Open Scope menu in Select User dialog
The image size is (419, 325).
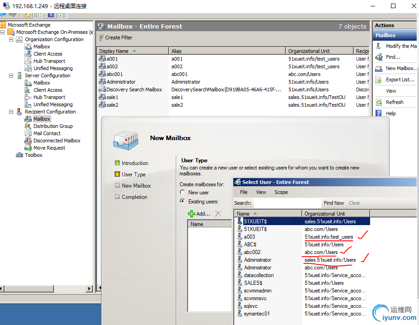click(x=281, y=192)
